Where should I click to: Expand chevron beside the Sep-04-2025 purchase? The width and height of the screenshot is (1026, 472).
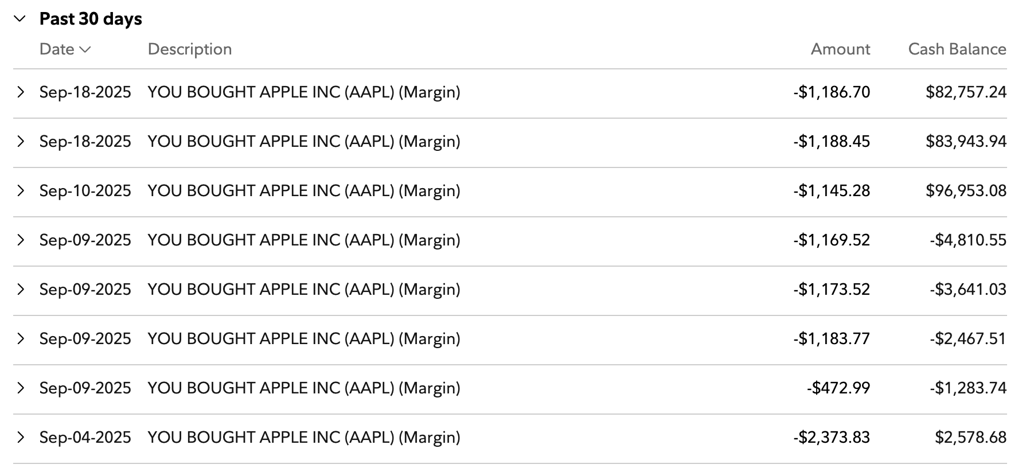(x=21, y=438)
